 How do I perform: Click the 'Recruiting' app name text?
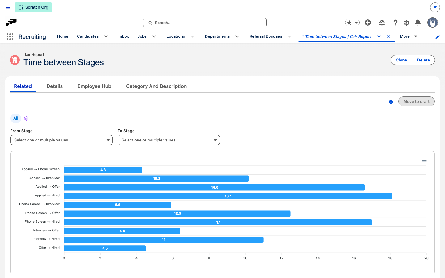coord(32,37)
